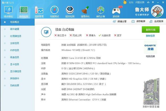Click the Core i3-6100 processor value
The height and width of the screenshot is (111, 166).
click(81, 58)
